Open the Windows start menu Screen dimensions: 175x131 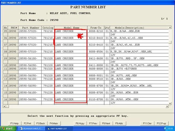pyautogui.click(x=8, y=129)
